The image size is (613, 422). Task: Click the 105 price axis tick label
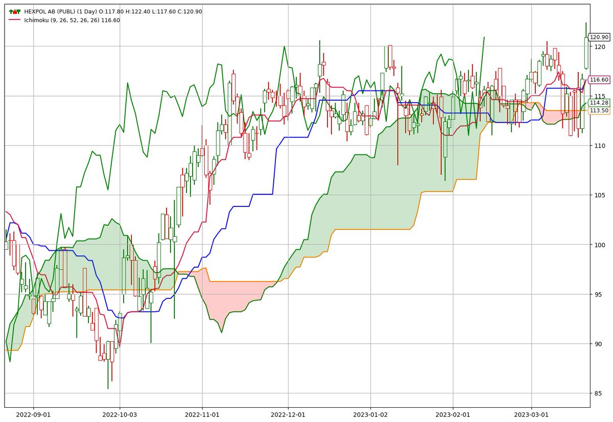599,195
